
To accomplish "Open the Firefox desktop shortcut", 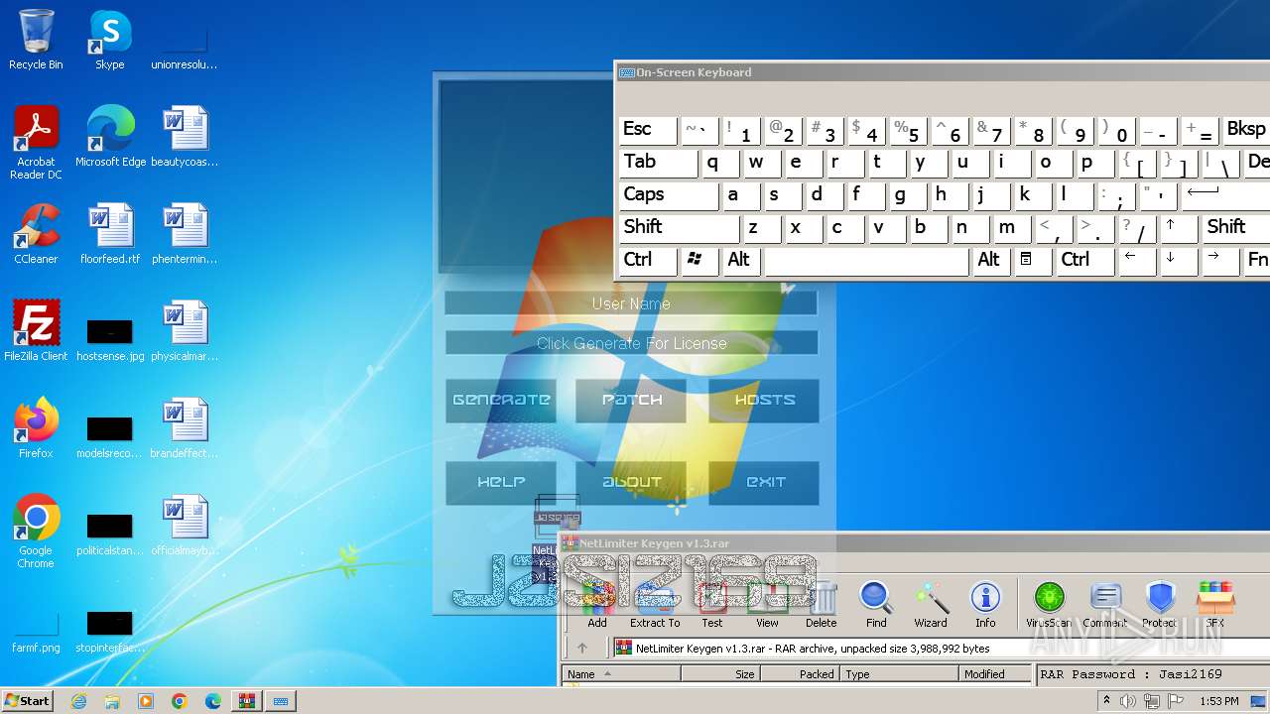I will 36,428.
